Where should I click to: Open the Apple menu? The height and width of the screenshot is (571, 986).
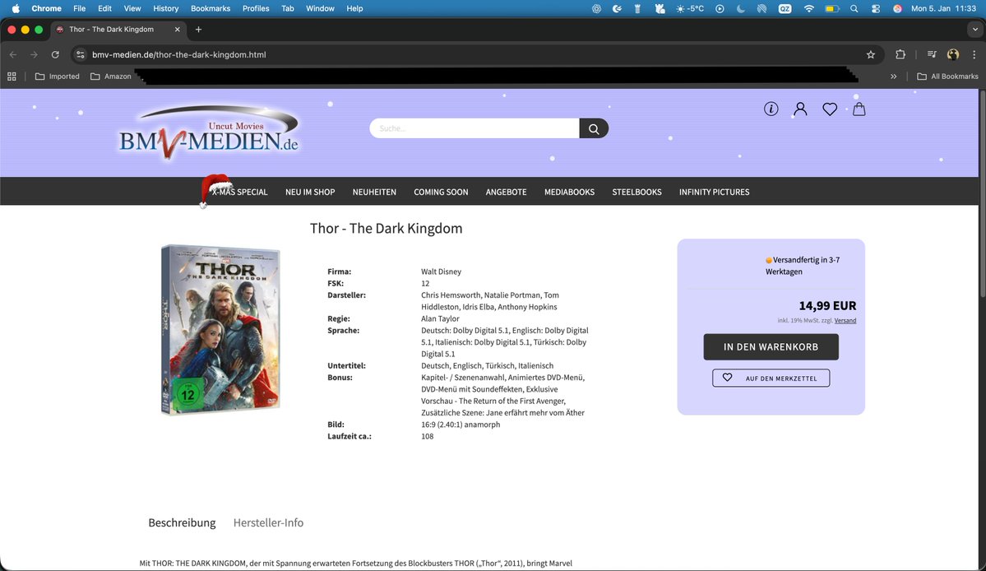tap(16, 9)
